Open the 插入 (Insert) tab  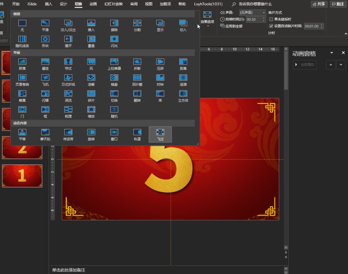tap(48, 4)
